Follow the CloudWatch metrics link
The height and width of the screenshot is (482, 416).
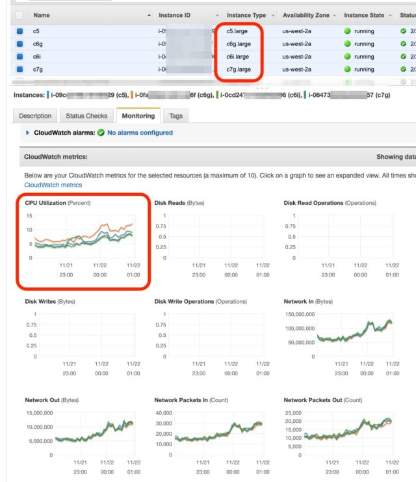tap(53, 185)
